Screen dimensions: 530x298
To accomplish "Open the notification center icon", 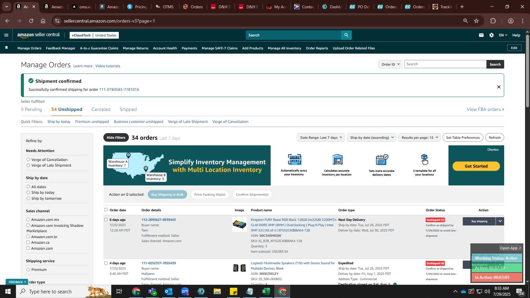I will 520,291.
